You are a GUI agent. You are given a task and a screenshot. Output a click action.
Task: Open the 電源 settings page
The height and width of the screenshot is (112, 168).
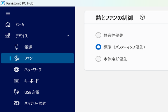29,47
